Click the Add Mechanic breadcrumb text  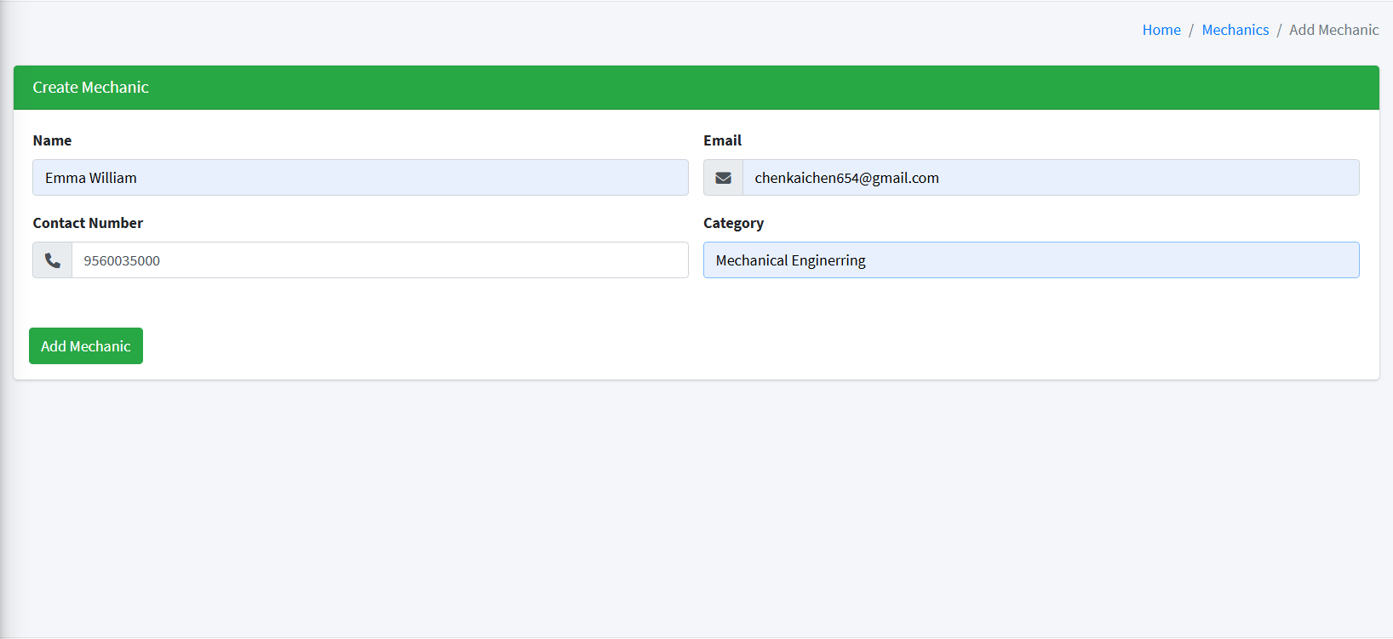coord(1333,30)
